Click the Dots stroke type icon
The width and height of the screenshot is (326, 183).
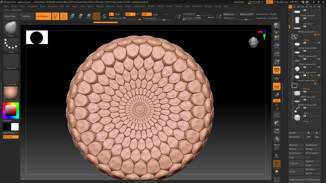coord(11,44)
